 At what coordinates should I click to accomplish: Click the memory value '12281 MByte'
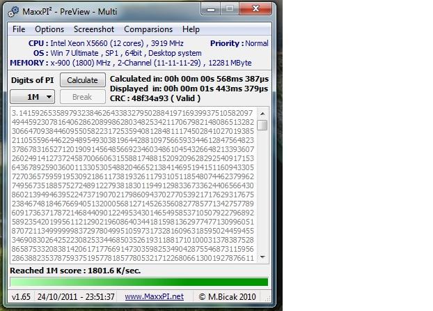(230, 63)
